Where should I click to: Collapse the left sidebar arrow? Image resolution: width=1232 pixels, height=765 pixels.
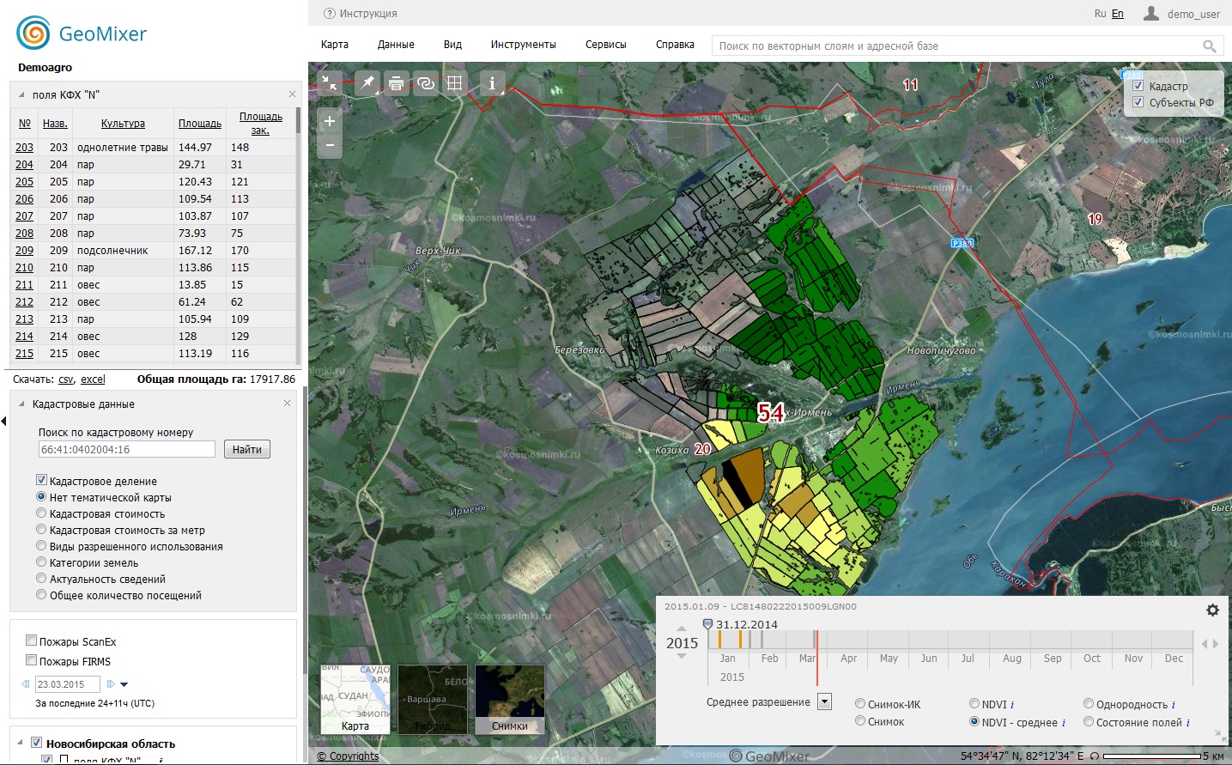[3, 421]
